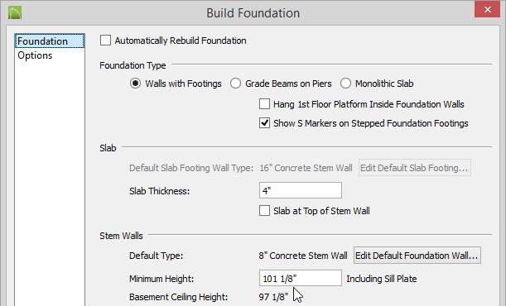Click the Stem Walls section heading

[121, 236]
